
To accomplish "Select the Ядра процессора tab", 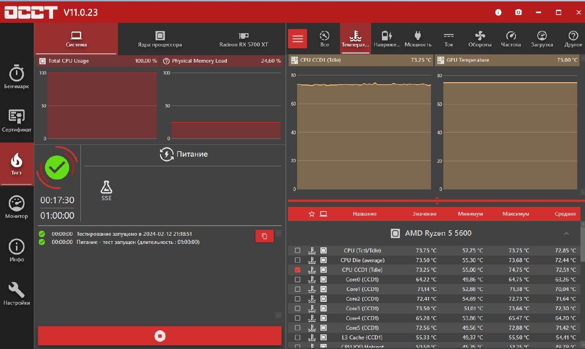I will click(160, 39).
